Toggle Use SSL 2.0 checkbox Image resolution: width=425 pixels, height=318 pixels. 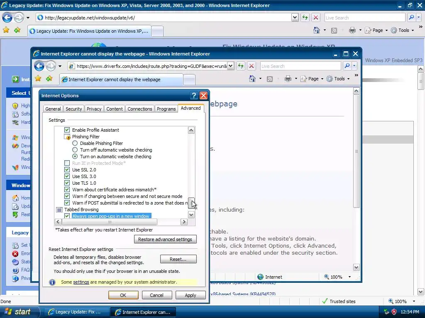pos(67,169)
